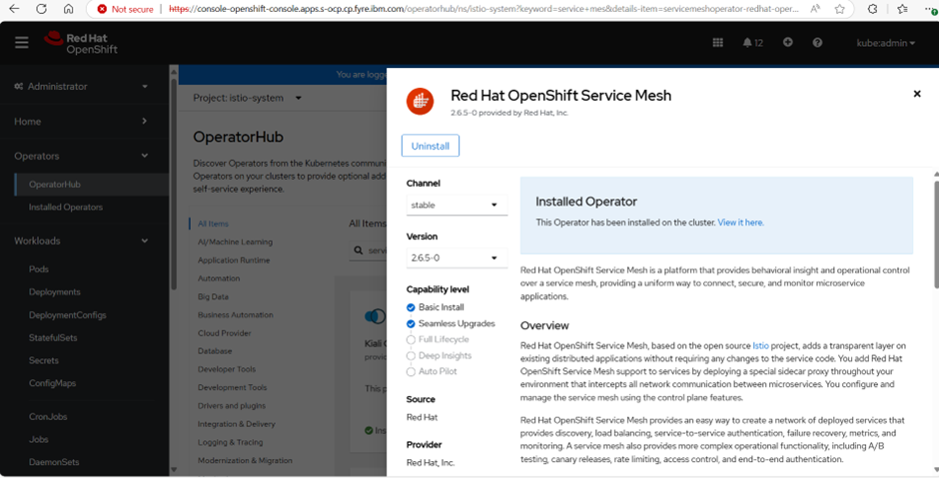The height and width of the screenshot is (478, 939).
Task: Open the Channel stable dropdown
Action: tap(457, 205)
